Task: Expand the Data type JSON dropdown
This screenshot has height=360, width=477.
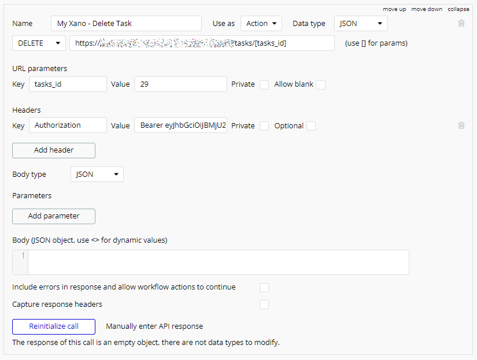Action: coord(361,24)
